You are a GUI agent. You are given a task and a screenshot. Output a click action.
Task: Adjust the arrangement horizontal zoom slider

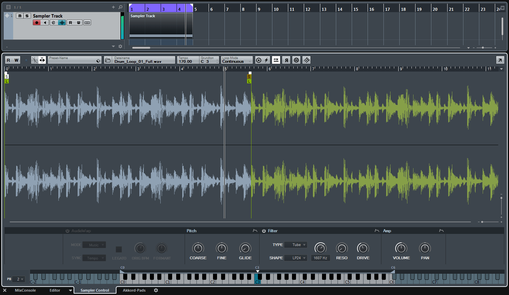(x=483, y=48)
